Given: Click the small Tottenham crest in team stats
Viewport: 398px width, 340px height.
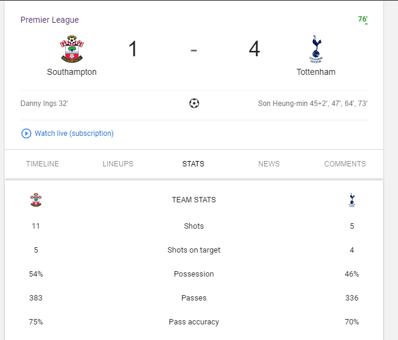Looking at the screenshot, I should click(x=352, y=200).
